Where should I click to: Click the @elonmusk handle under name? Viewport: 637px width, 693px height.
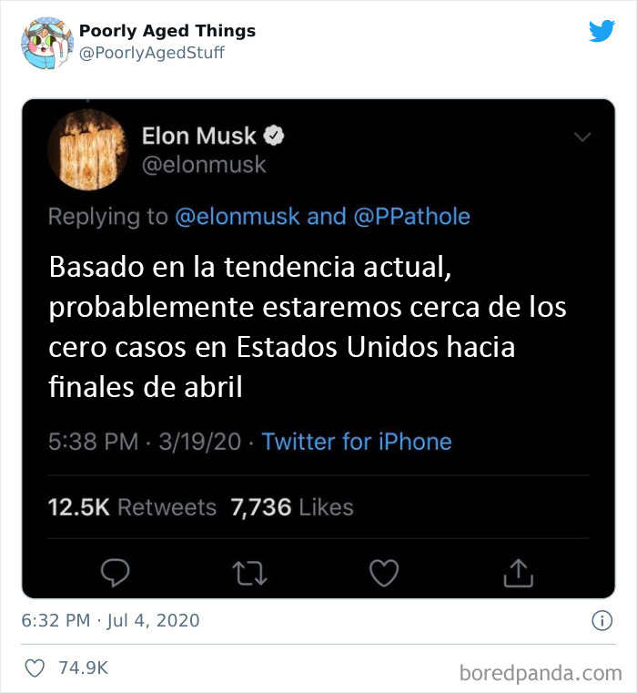tap(204, 166)
